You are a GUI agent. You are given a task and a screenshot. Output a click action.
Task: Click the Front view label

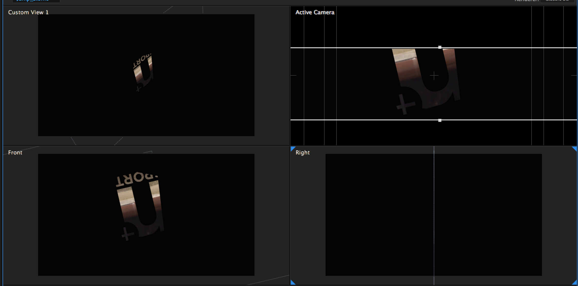[15, 152]
